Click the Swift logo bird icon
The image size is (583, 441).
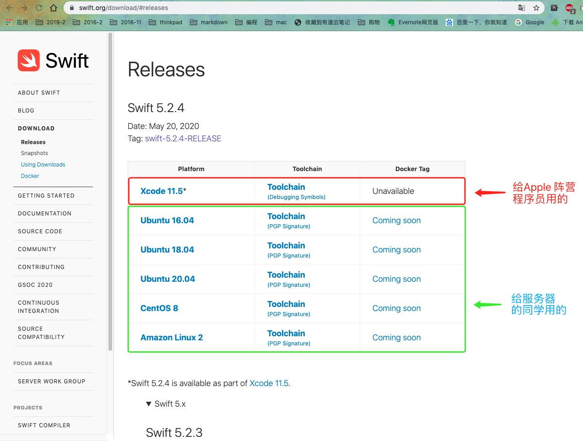29,60
